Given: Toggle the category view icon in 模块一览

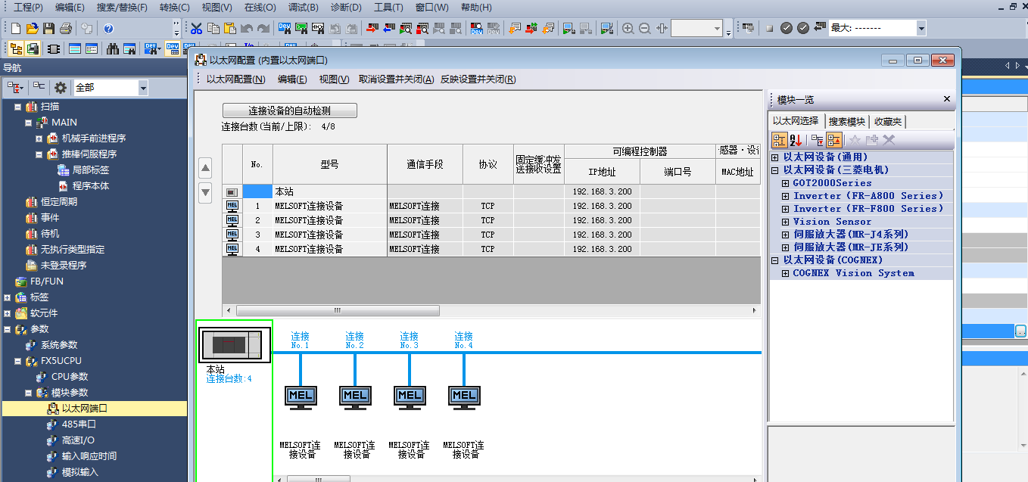Looking at the screenshot, I should click(x=779, y=140).
